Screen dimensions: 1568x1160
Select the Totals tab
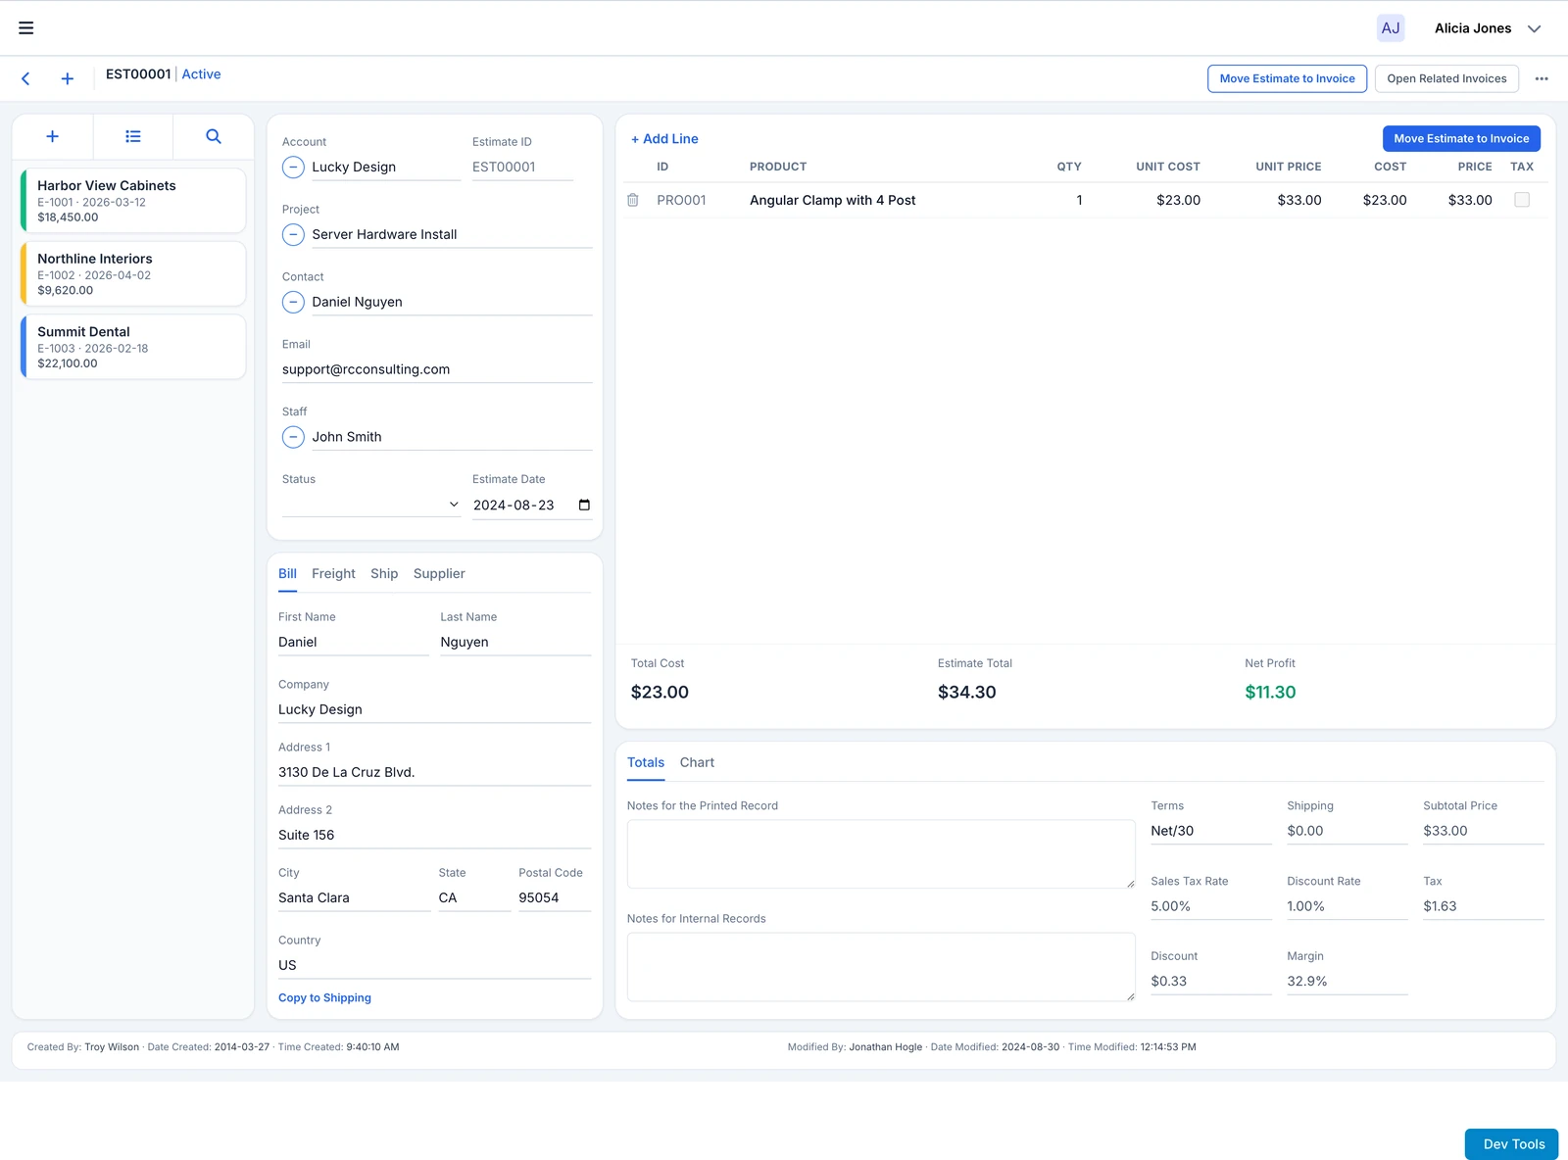point(646,763)
